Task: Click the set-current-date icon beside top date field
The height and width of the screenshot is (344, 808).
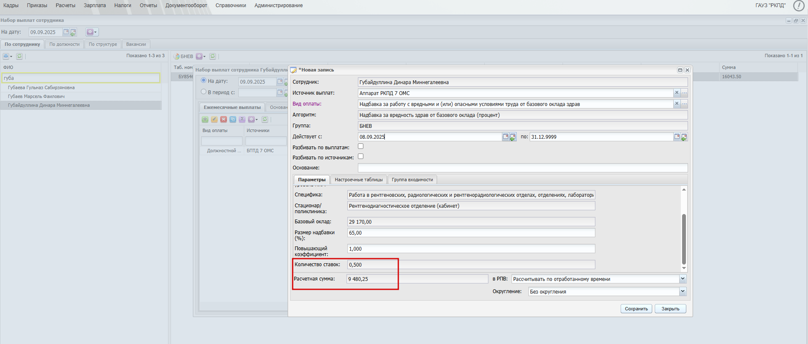Action: point(73,32)
